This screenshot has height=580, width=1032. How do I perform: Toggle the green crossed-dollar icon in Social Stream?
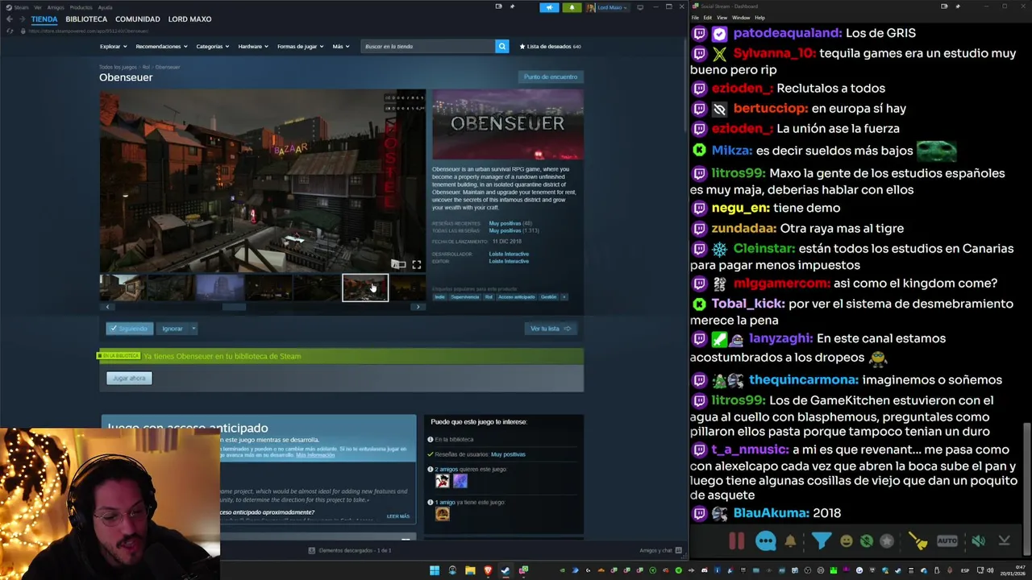point(867,541)
